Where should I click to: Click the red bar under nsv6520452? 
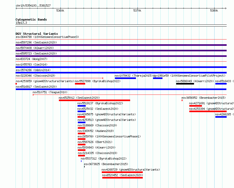[123, 178]
